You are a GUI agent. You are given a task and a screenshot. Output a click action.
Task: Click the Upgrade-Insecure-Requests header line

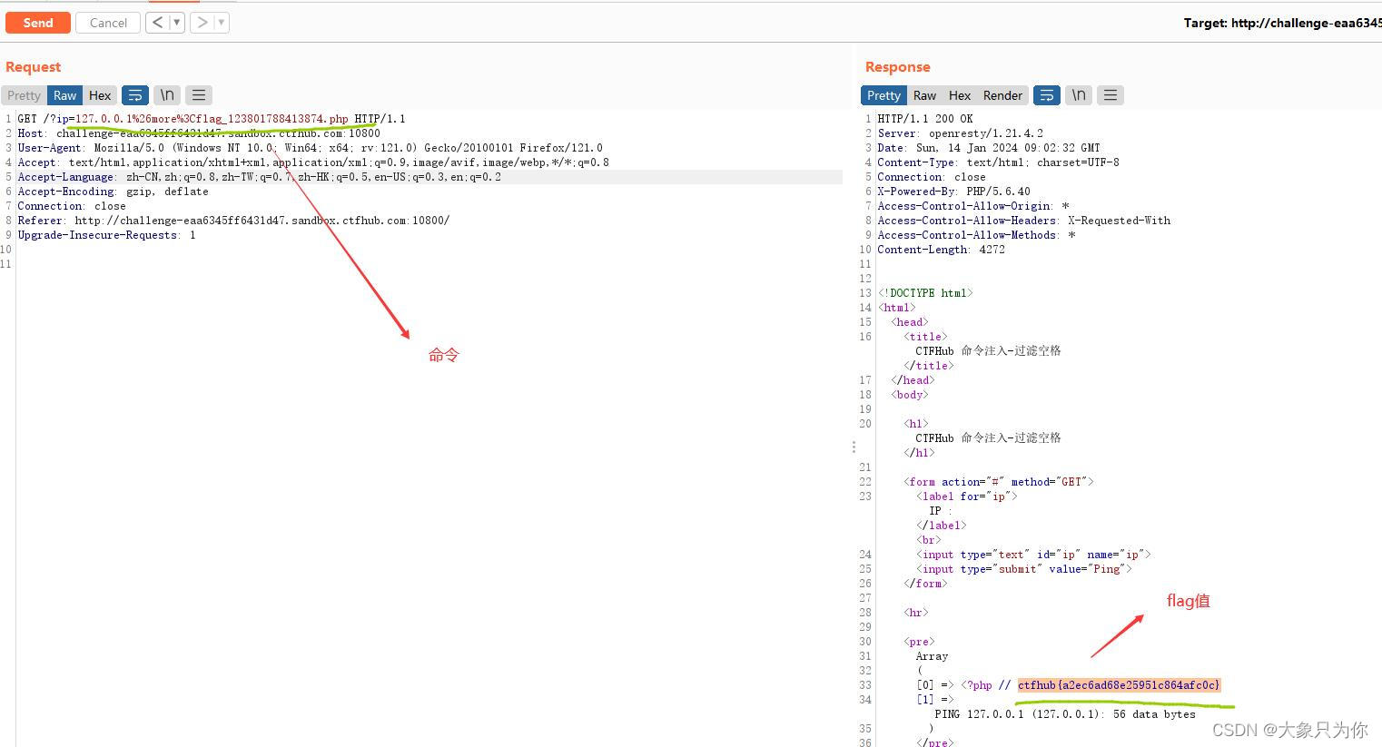tap(106, 235)
